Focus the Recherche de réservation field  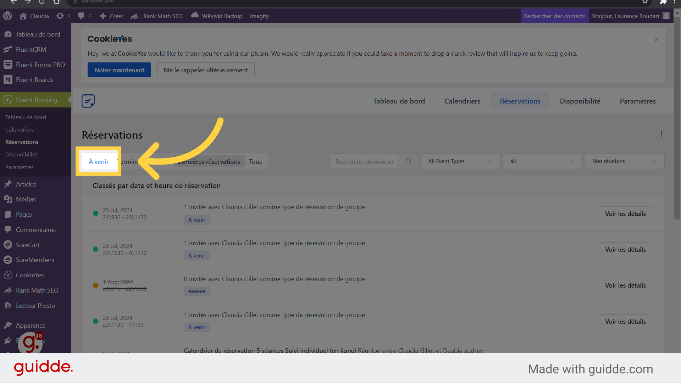point(364,161)
